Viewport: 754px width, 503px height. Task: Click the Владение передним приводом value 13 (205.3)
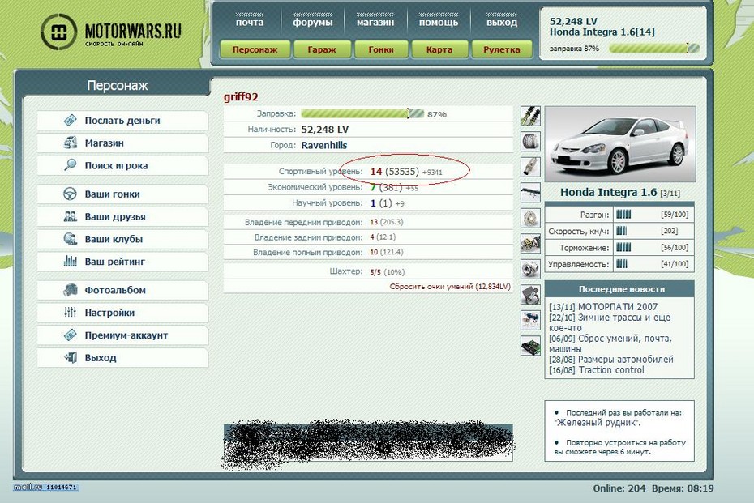pos(387,222)
